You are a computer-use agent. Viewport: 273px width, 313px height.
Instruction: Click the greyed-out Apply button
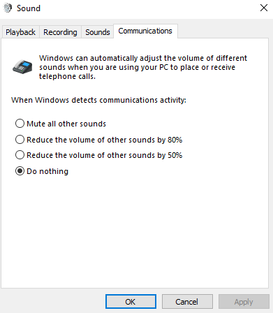tap(244, 302)
